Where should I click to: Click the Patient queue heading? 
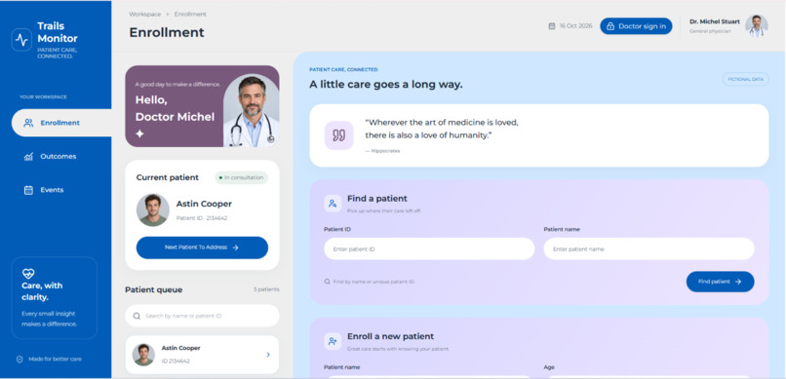click(x=153, y=289)
